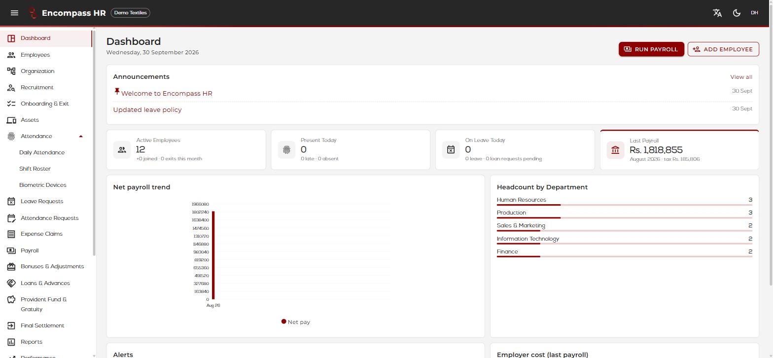
Task: Click the Expense Claims receipt icon
Action: click(x=11, y=234)
